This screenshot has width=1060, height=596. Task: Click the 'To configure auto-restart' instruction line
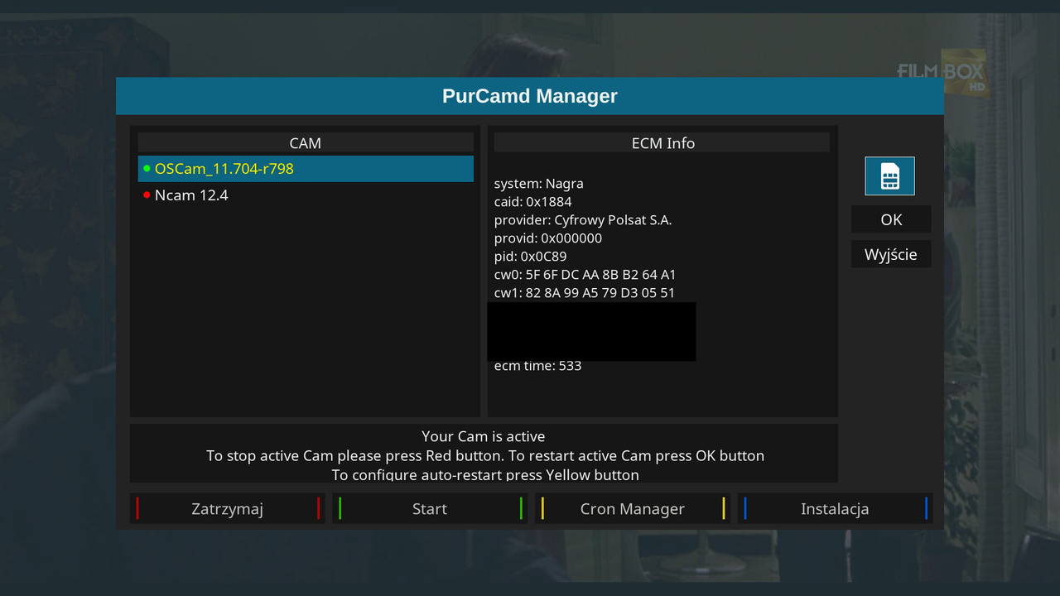pyautogui.click(x=485, y=475)
